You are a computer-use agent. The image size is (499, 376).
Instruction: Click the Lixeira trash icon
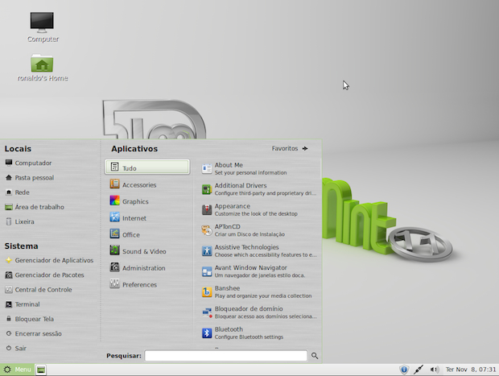coord(9,221)
